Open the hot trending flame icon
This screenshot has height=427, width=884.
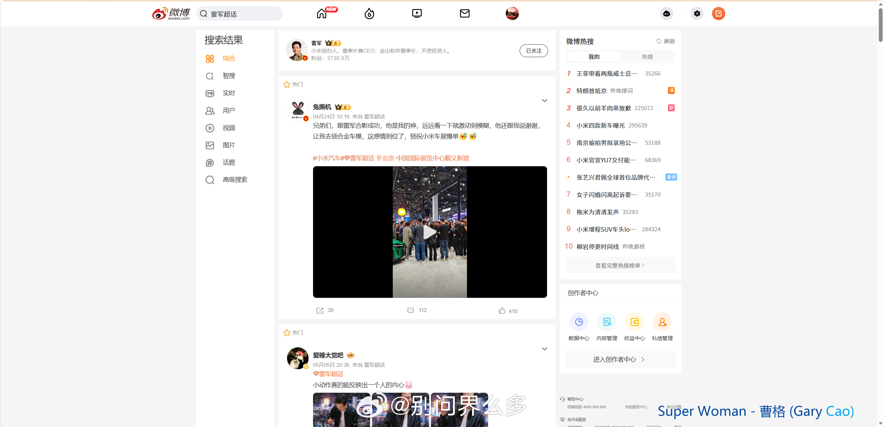[x=369, y=14]
